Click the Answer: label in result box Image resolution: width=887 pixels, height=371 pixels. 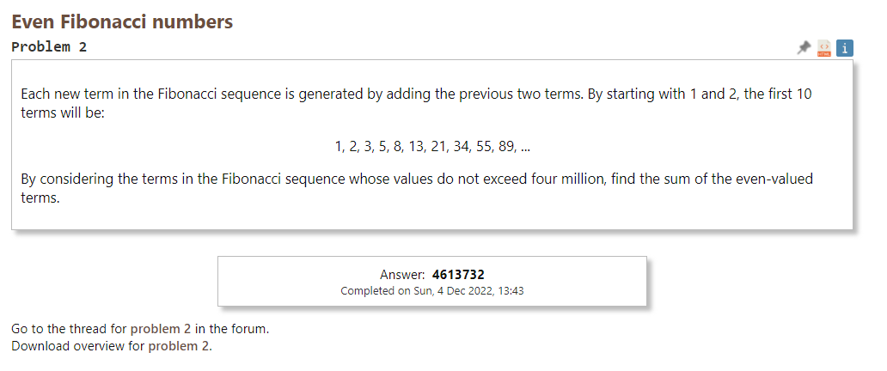coord(402,275)
